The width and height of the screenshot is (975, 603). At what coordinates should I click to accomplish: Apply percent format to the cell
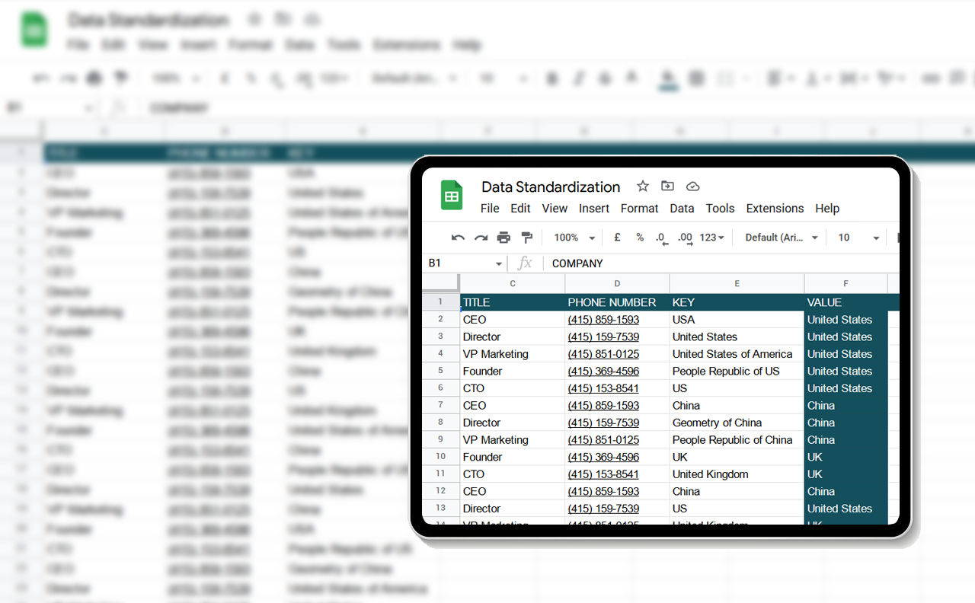(x=640, y=238)
